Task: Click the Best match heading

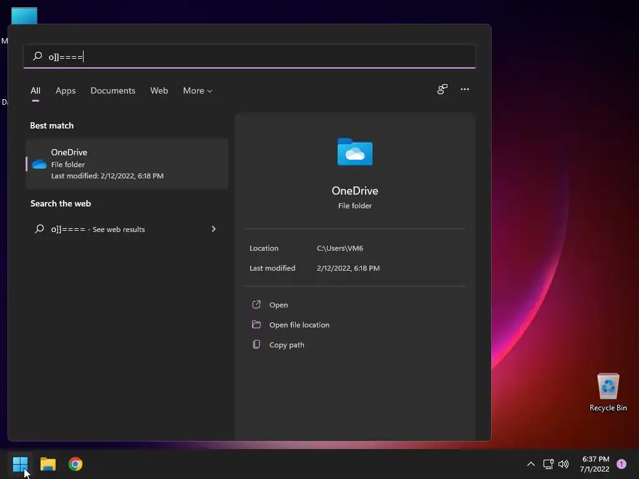Action: [x=52, y=125]
